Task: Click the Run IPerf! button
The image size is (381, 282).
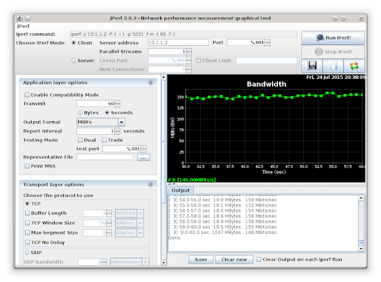Action: 333,37
